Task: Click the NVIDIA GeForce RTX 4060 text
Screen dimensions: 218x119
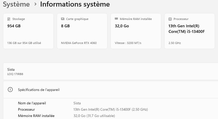Action: pos(79,43)
